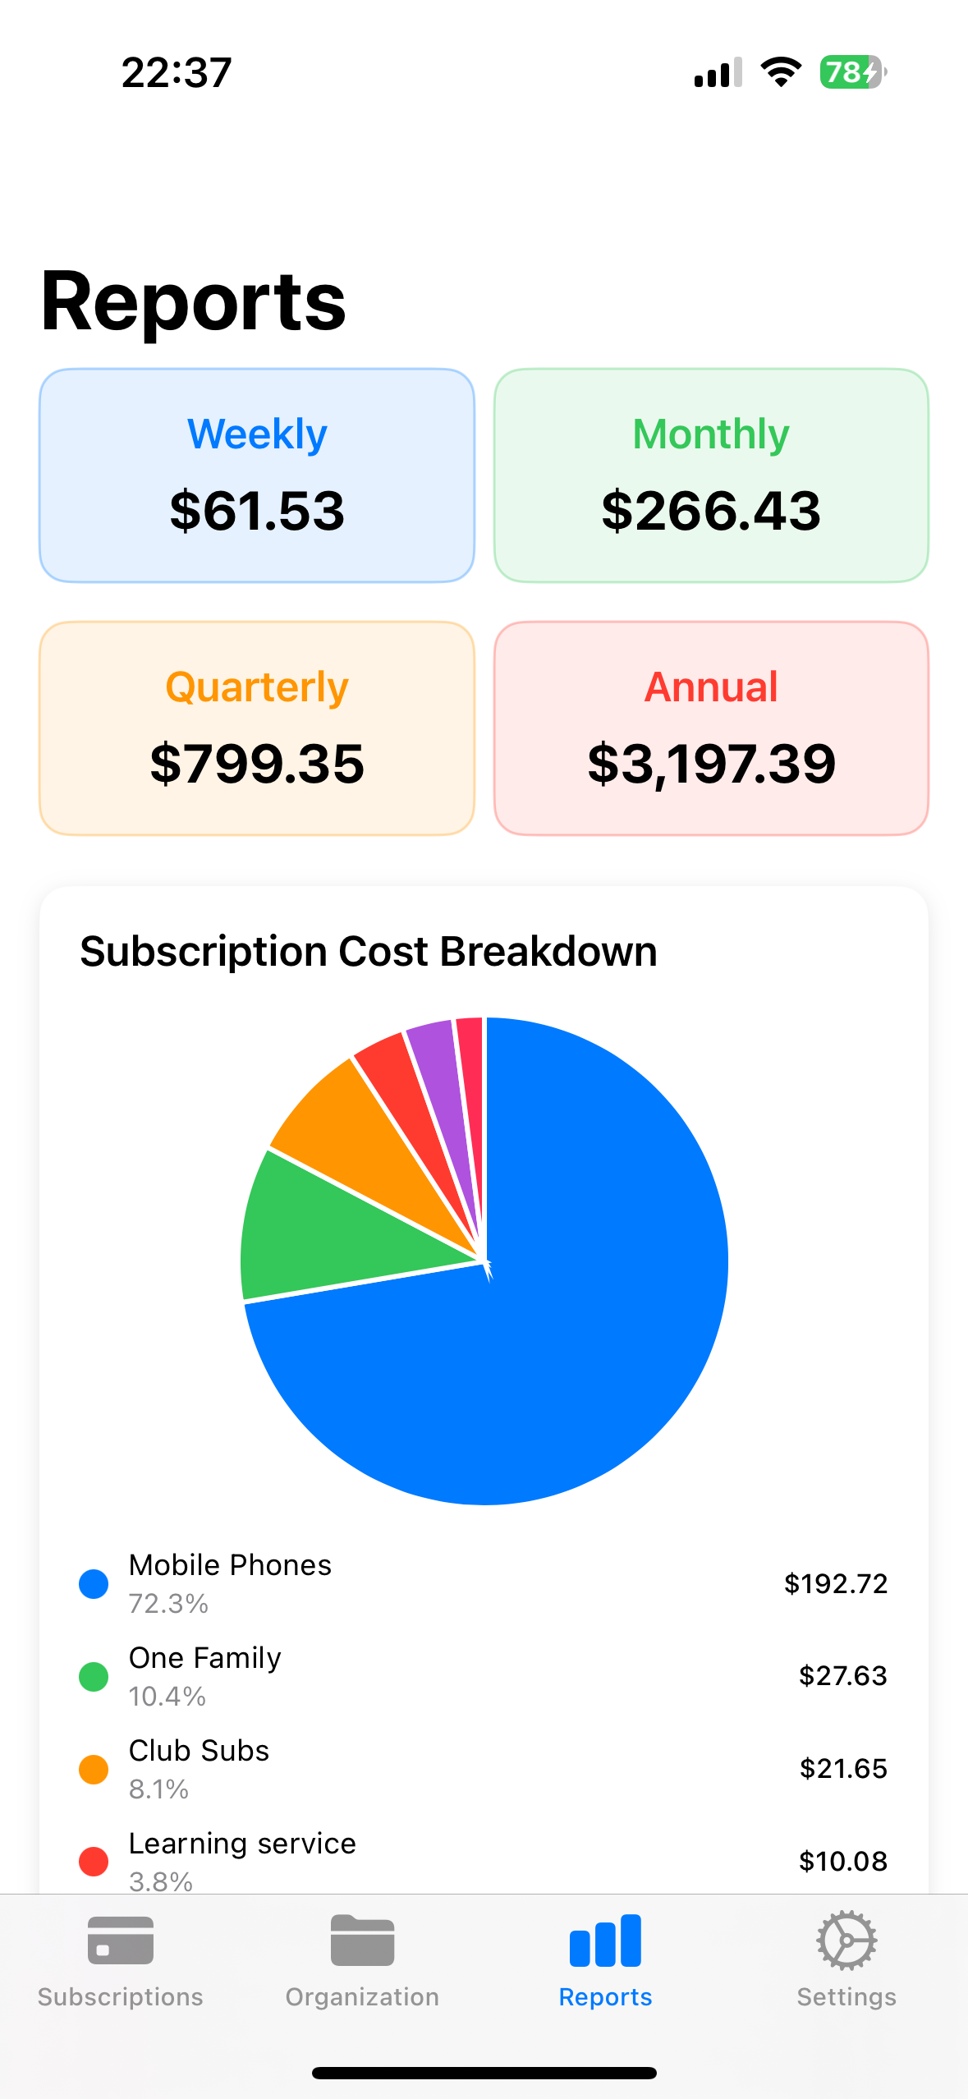The width and height of the screenshot is (968, 2099).
Task: Open the Subscriptions card icon tab
Action: click(x=120, y=1941)
